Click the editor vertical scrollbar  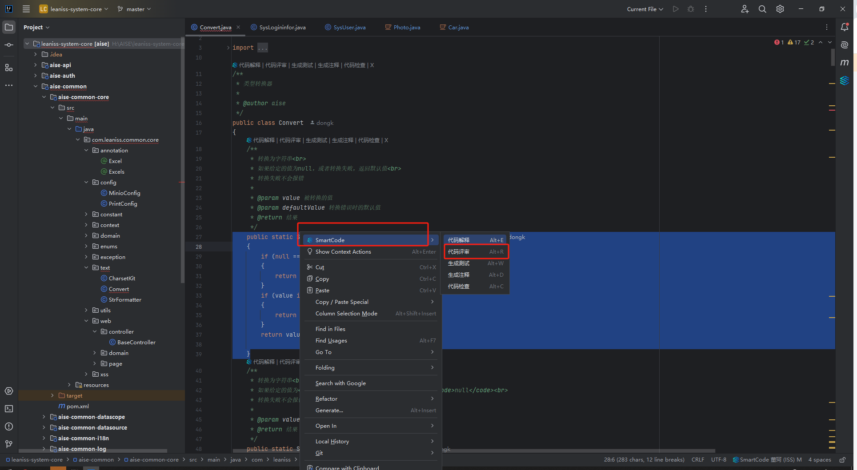point(833,56)
